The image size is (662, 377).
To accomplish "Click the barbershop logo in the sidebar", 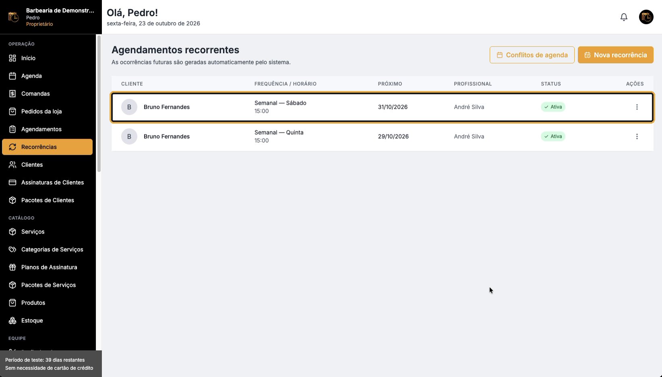I will click(13, 17).
